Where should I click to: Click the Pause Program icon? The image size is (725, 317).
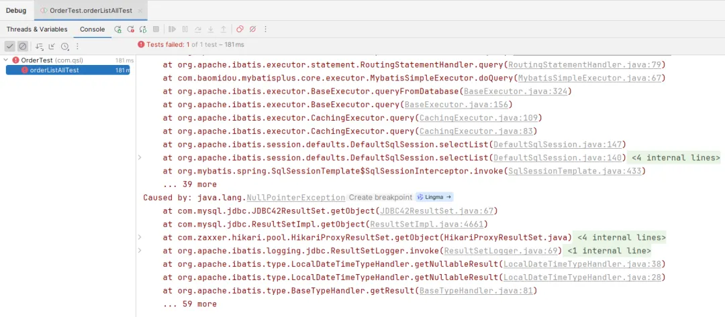click(185, 29)
